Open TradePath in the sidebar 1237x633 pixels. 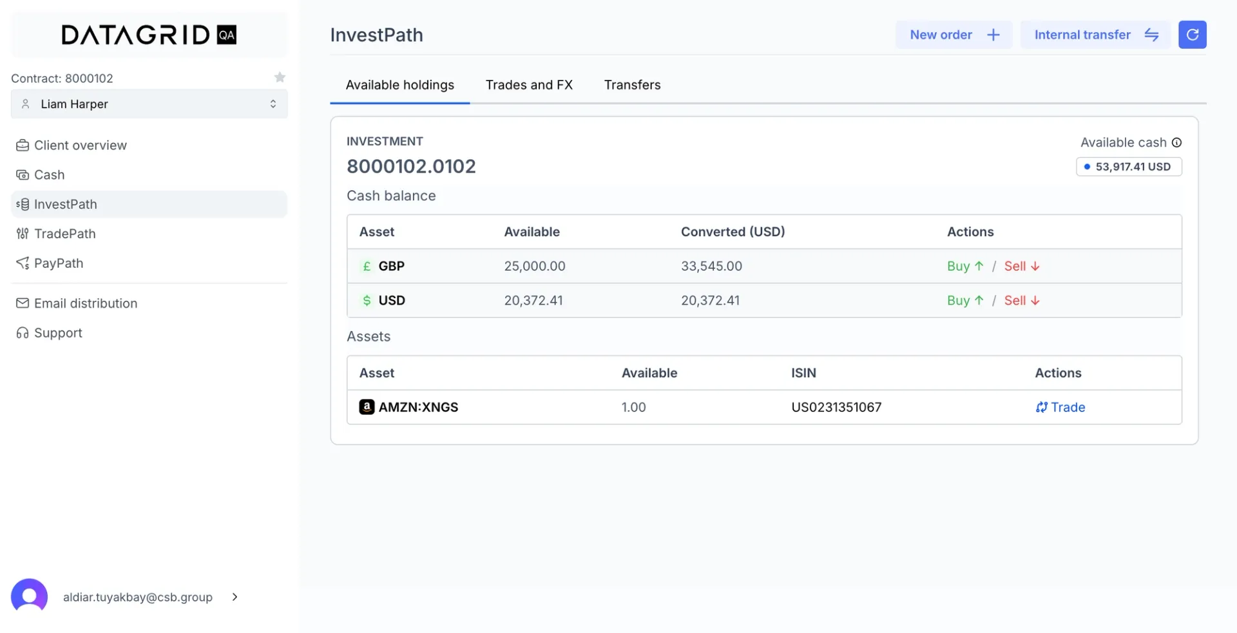149,234
